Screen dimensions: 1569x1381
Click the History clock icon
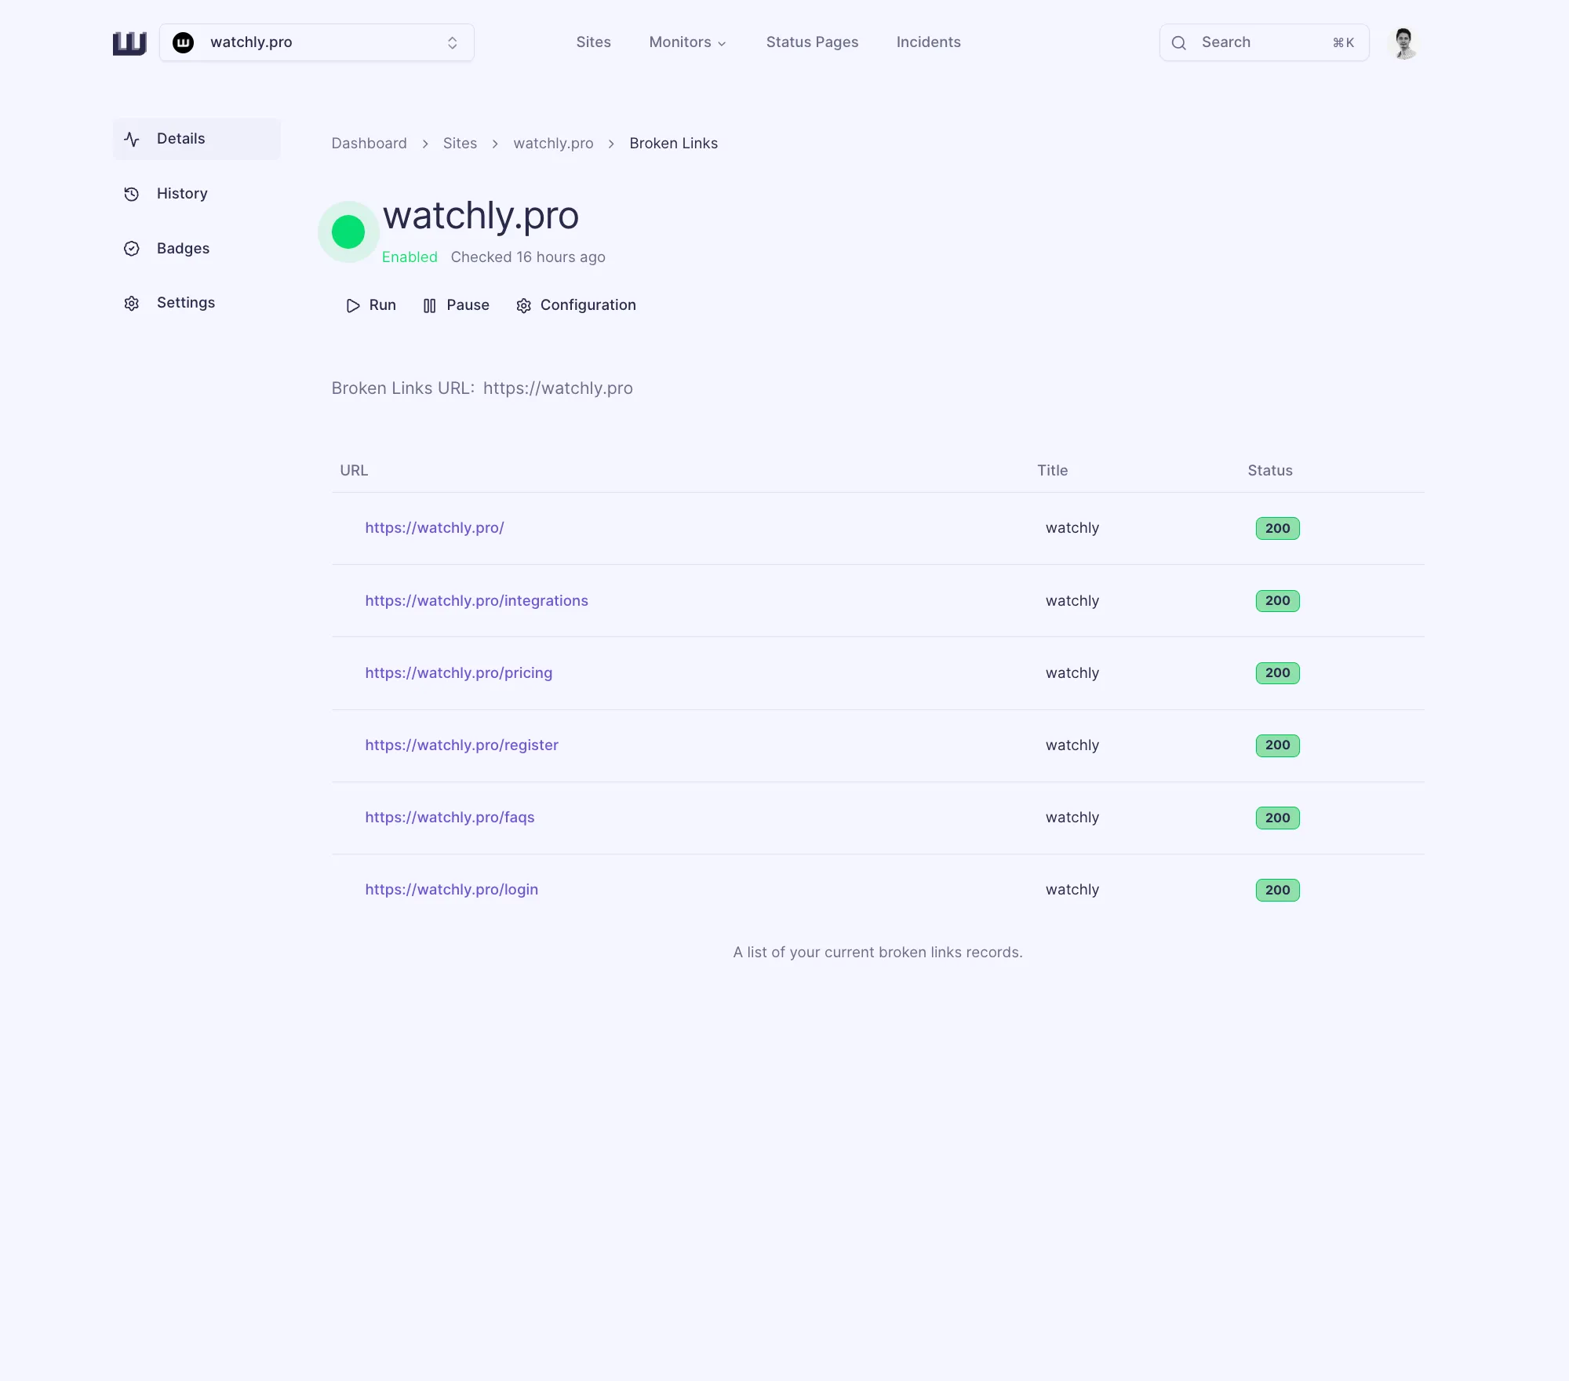[132, 194]
